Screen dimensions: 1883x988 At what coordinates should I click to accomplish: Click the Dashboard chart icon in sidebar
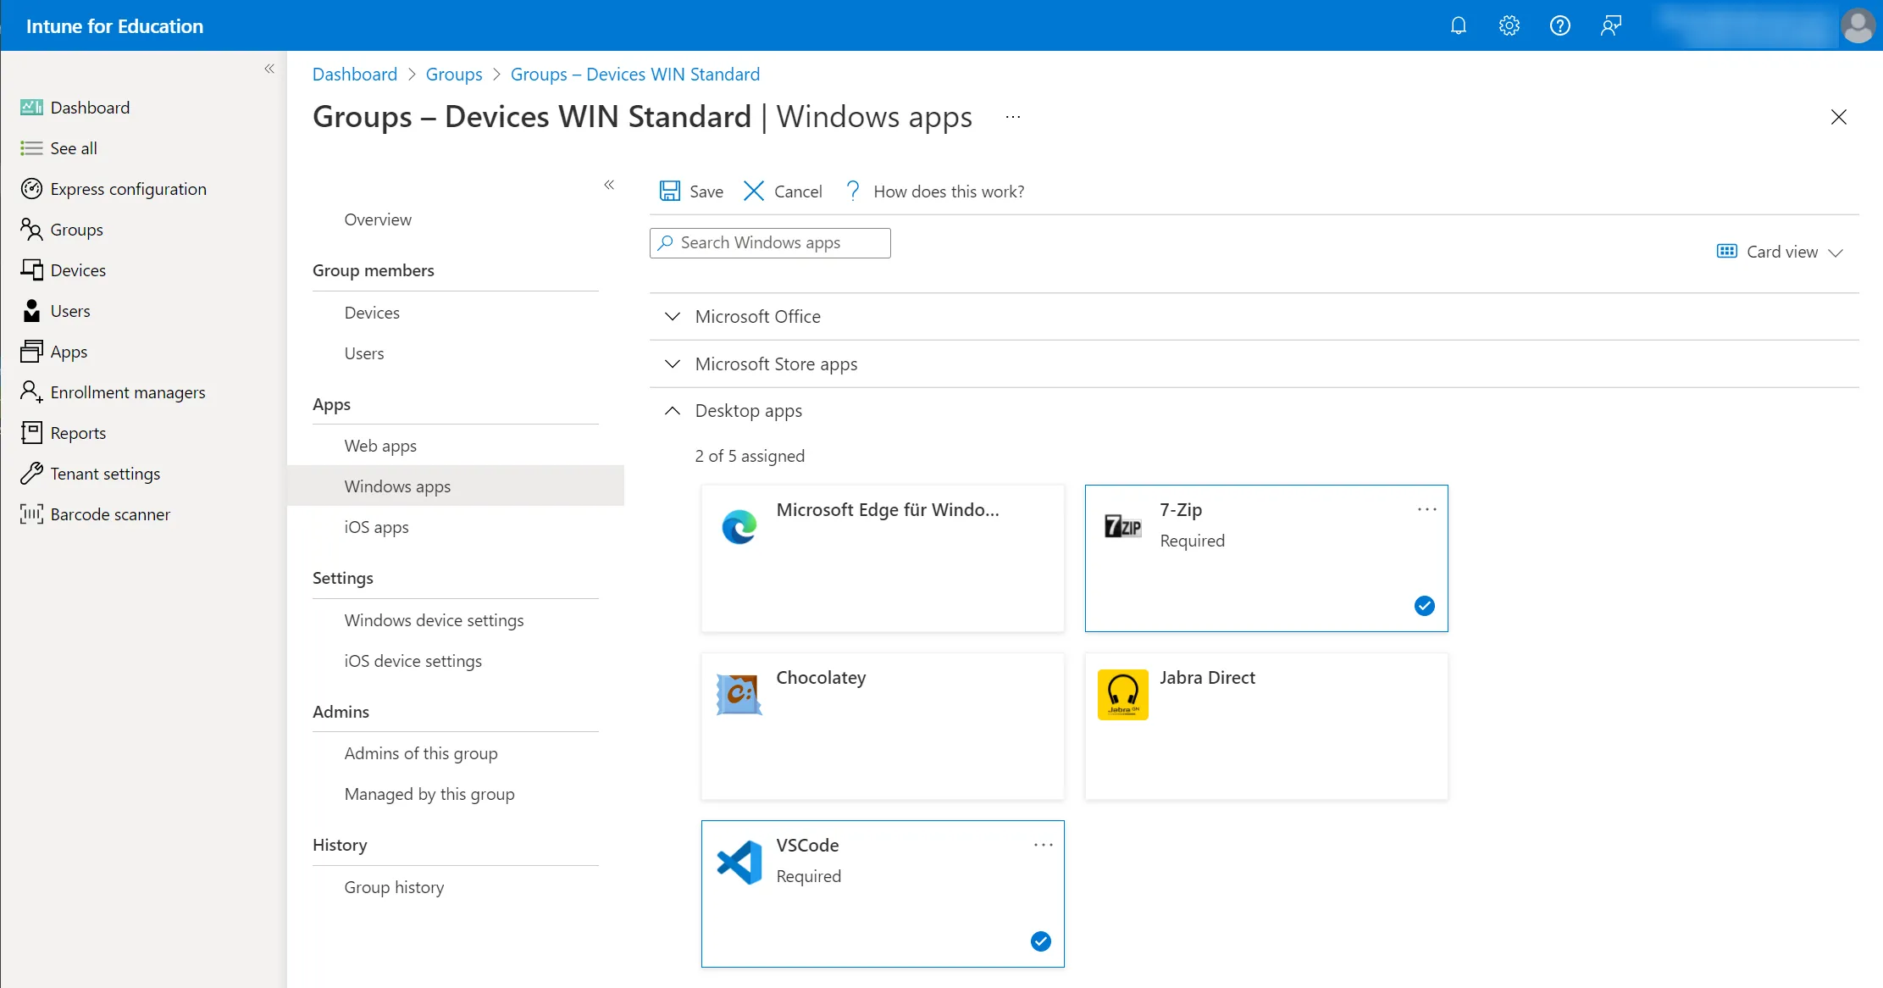coord(31,108)
